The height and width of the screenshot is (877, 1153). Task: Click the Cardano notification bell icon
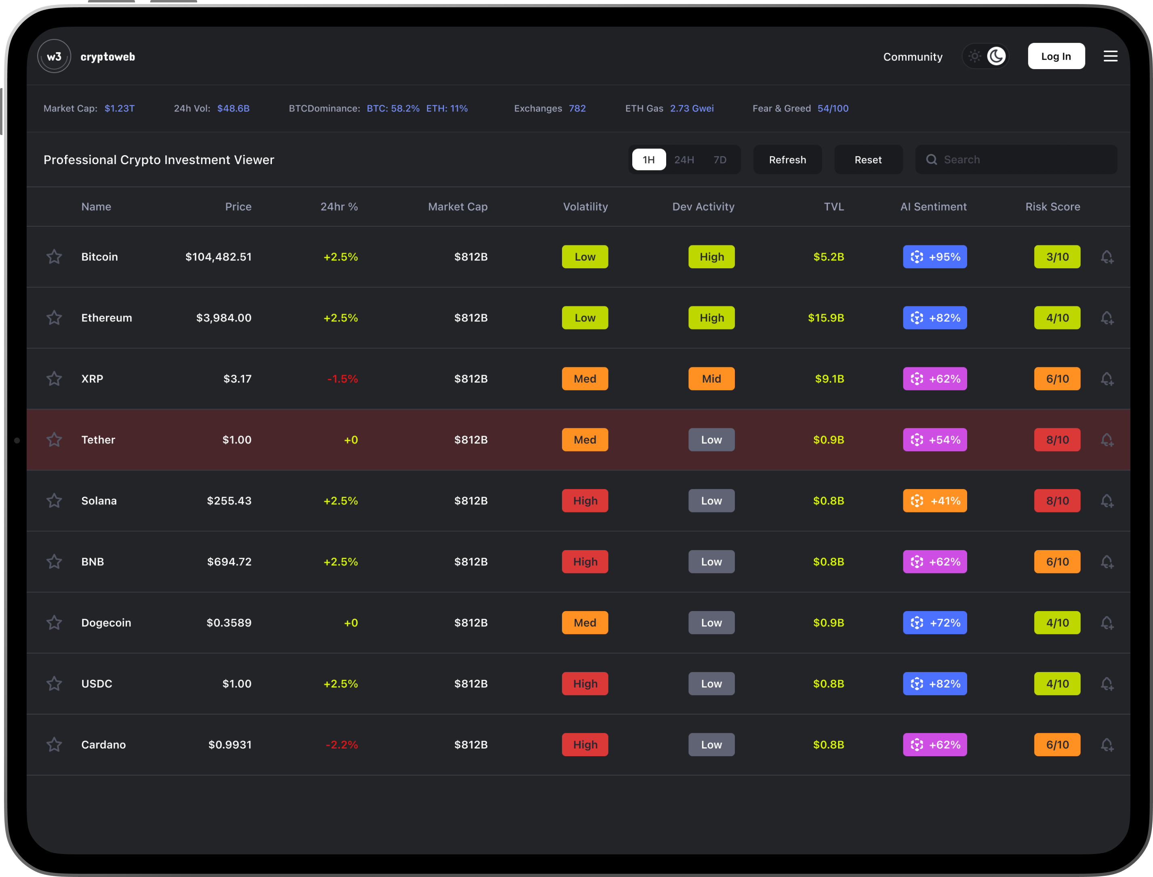tap(1107, 744)
